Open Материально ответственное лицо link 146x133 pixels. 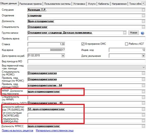coord(55,131)
